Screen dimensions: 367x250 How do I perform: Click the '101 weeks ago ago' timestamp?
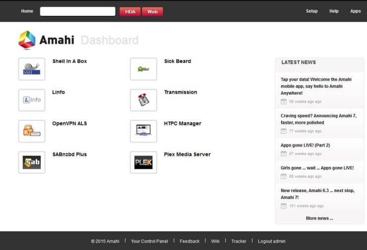(x=306, y=206)
